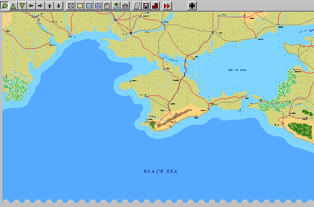
Task: Click the blue anchor naval icon
Action: tap(98, 6)
